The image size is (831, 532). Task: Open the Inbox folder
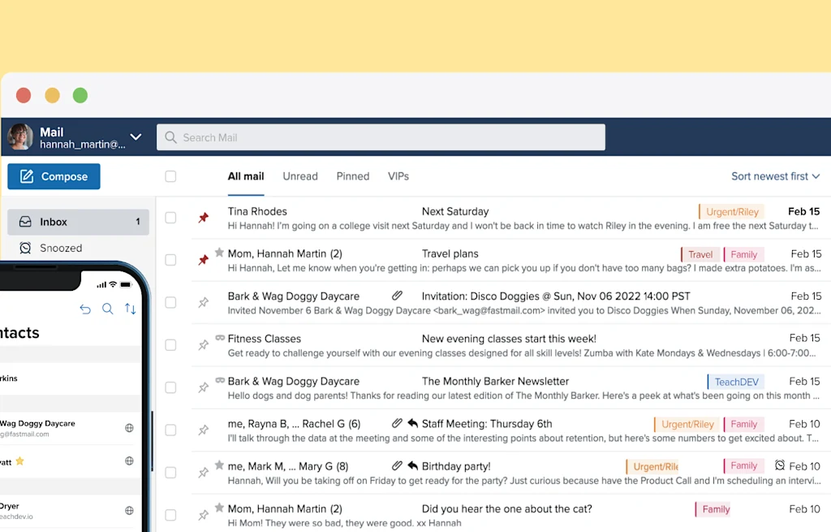[x=54, y=221]
